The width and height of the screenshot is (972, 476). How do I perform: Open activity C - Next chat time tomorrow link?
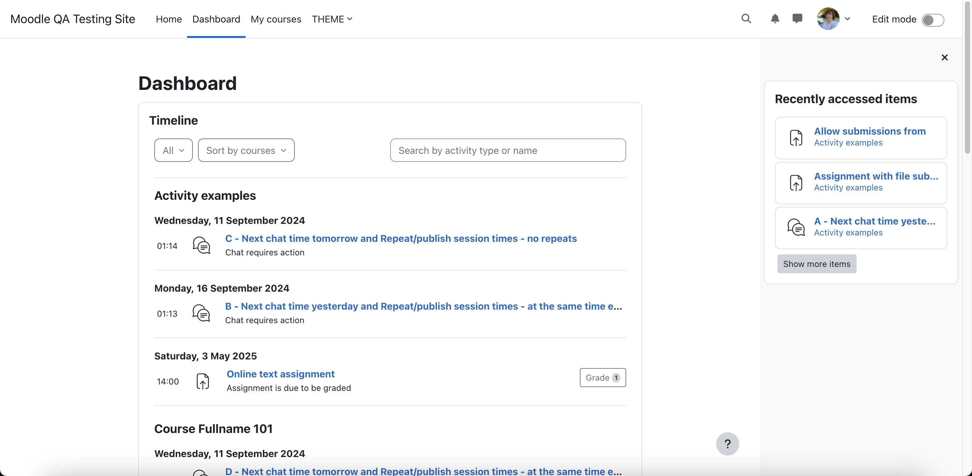point(401,238)
